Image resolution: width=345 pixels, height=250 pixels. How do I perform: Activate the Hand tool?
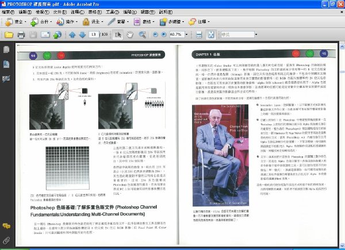130,34
